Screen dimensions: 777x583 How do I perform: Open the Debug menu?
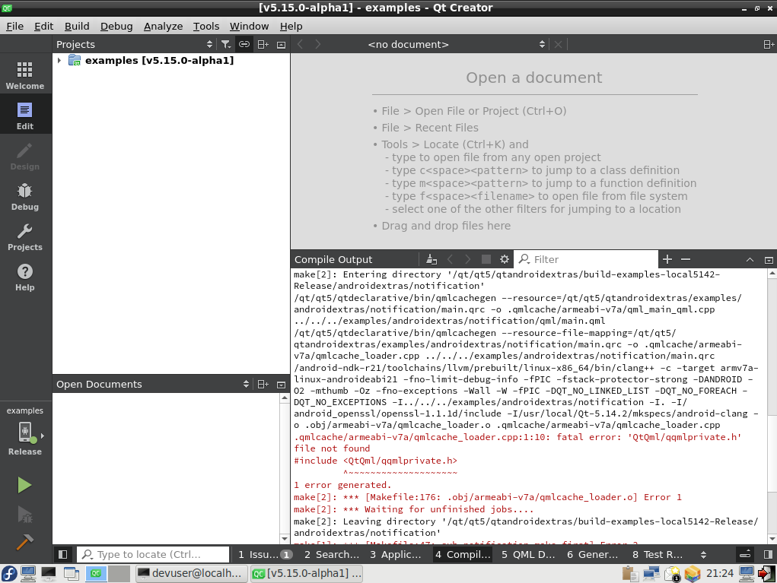(x=116, y=27)
